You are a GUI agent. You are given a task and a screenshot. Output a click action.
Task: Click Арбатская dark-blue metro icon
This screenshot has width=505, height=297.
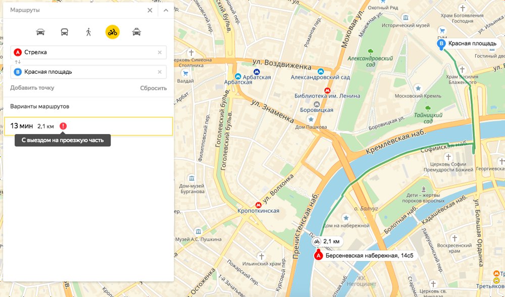[x=257, y=72]
